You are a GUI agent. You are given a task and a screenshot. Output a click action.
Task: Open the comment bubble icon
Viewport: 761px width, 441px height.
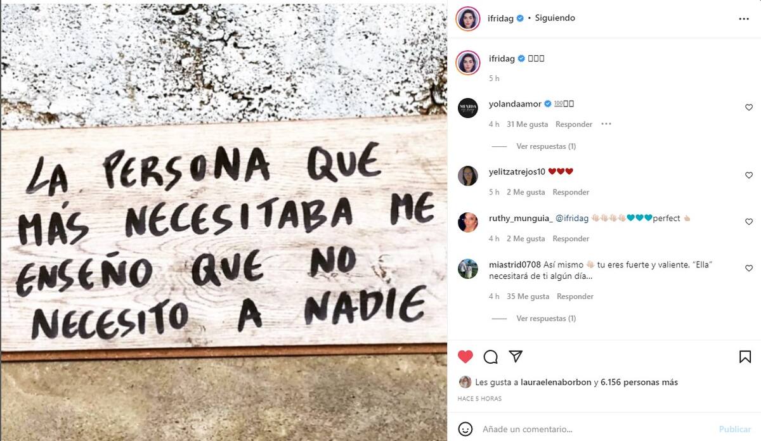tap(490, 357)
